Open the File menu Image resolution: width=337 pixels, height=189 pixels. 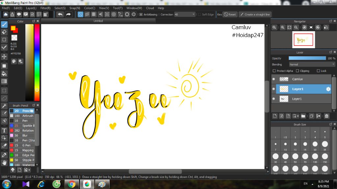6,8
